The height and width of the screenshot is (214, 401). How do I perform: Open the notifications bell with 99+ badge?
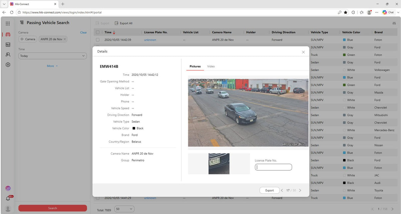click(8, 199)
